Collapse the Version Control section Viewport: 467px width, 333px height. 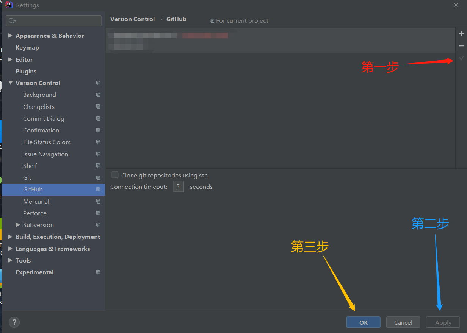tap(10, 83)
